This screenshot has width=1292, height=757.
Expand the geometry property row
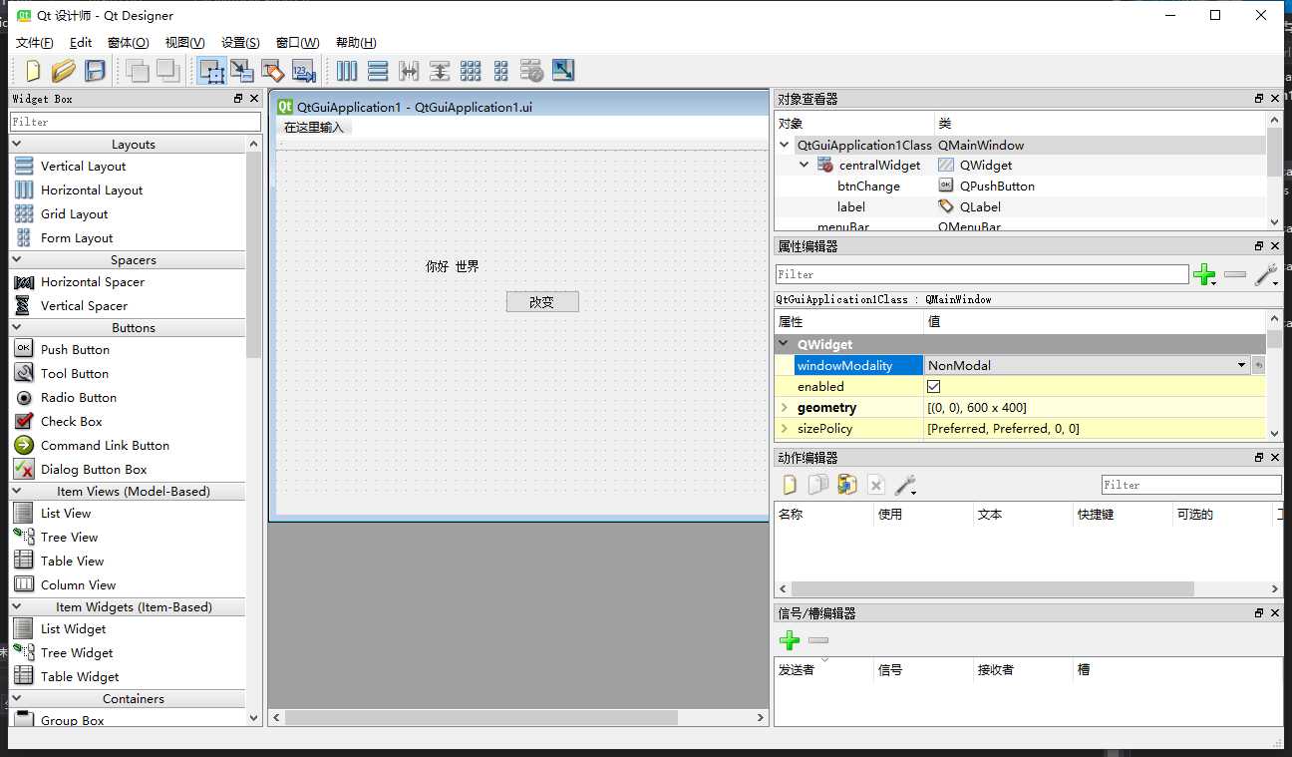[x=785, y=407]
